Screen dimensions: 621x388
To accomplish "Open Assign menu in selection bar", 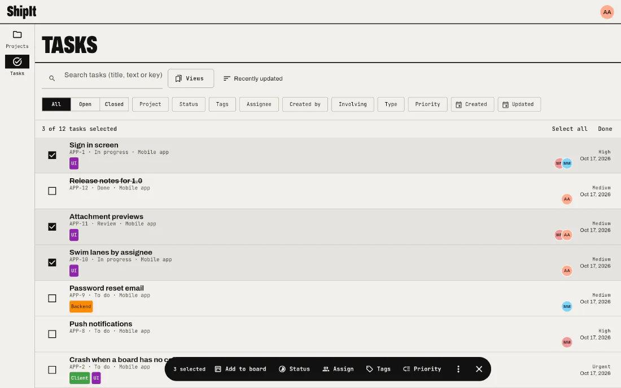I will pos(338,369).
